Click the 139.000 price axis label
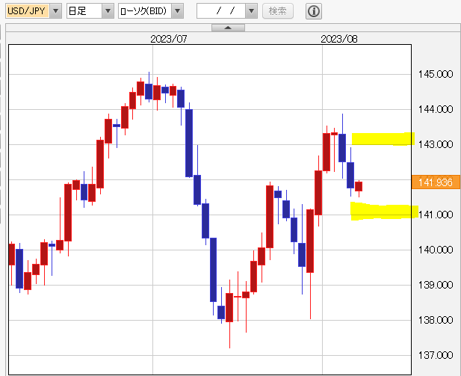 tap(436, 285)
